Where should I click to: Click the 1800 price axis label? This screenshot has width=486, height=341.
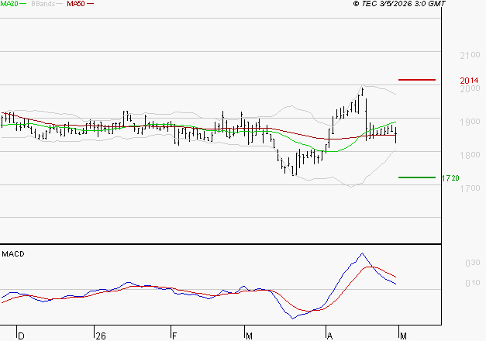tap(470, 155)
